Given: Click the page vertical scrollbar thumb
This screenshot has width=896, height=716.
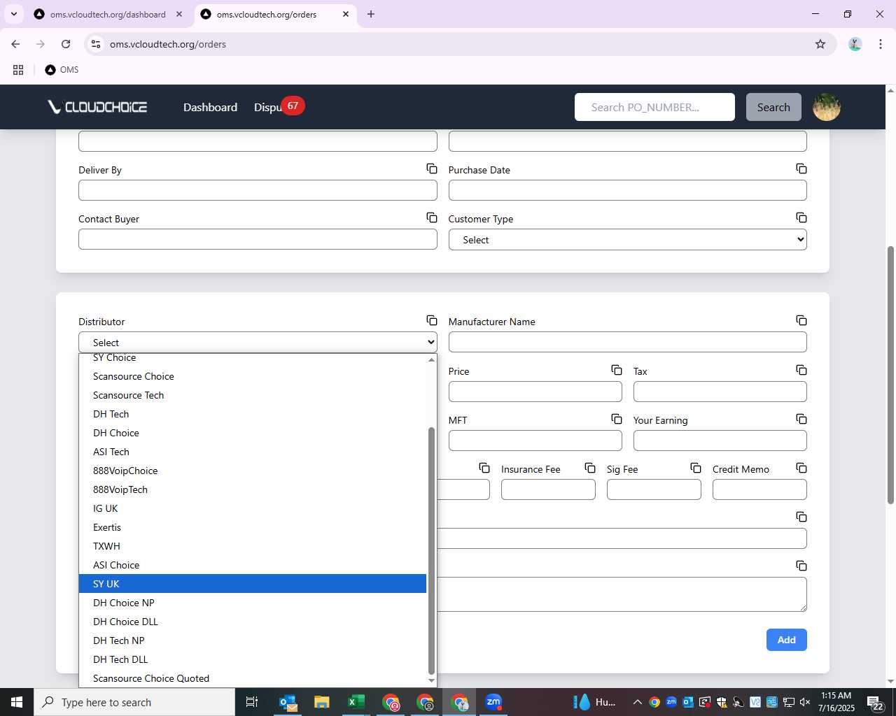Looking at the screenshot, I should (890, 375).
